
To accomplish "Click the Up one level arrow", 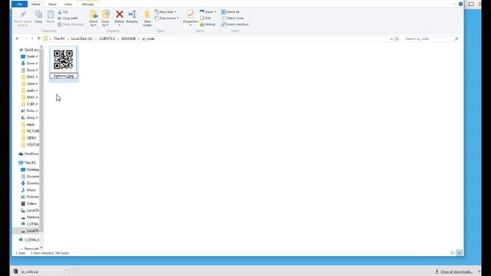I will coord(38,38).
